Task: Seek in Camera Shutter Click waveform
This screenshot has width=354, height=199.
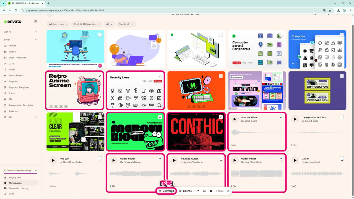Action: [x=317, y=132]
